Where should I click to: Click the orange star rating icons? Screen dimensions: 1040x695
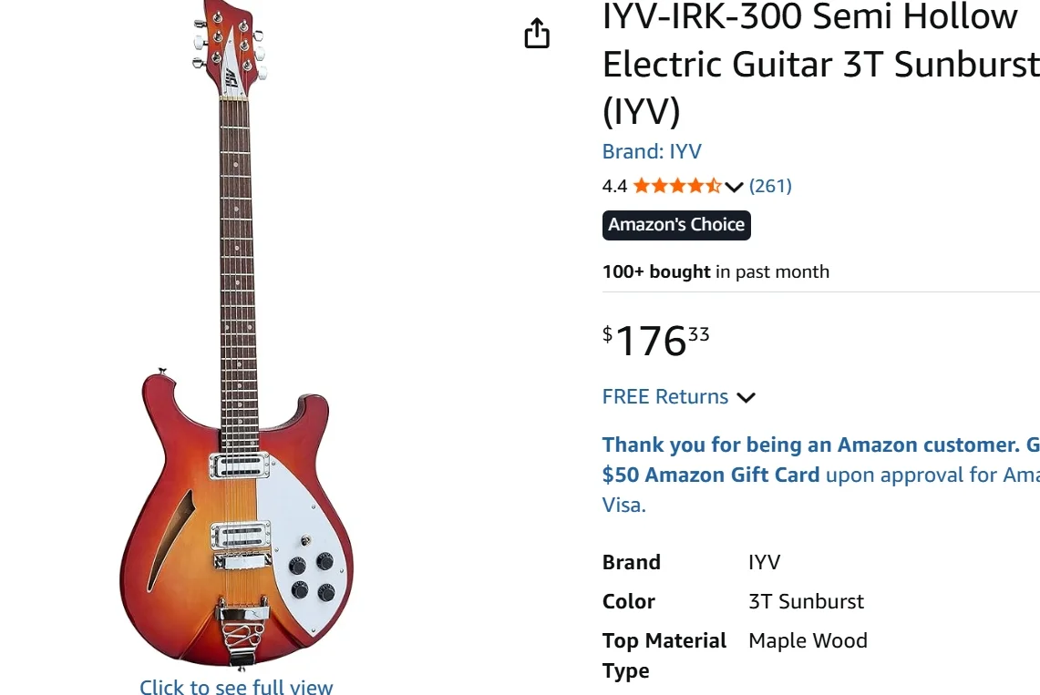[x=676, y=186]
